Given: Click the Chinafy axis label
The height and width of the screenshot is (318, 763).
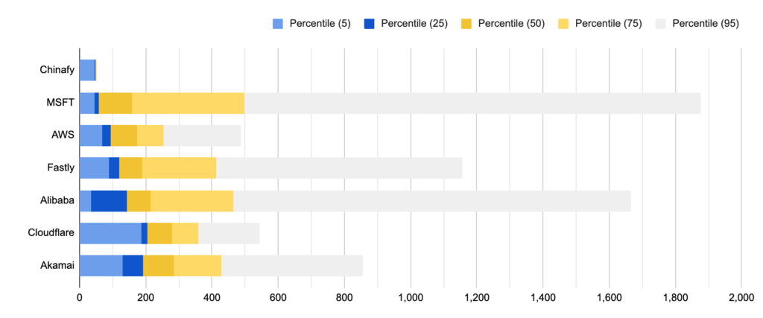Looking at the screenshot, I should coord(57,70).
